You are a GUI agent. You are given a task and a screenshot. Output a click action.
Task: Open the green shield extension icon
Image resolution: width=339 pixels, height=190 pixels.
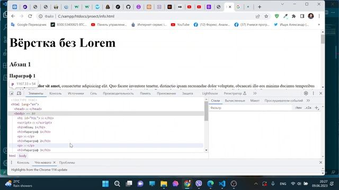[276, 16]
